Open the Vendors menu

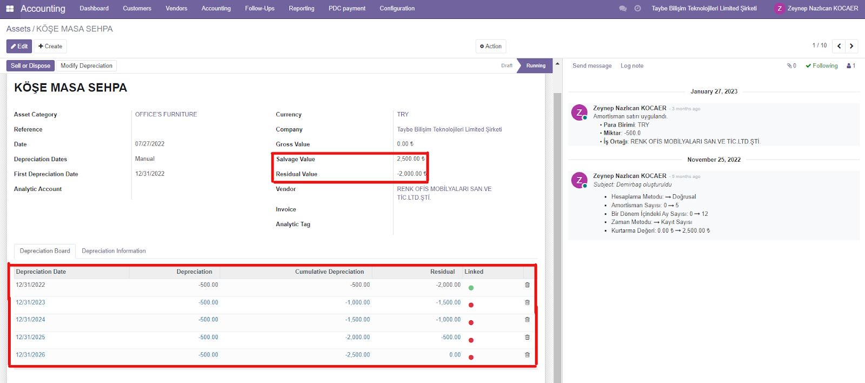point(176,9)
